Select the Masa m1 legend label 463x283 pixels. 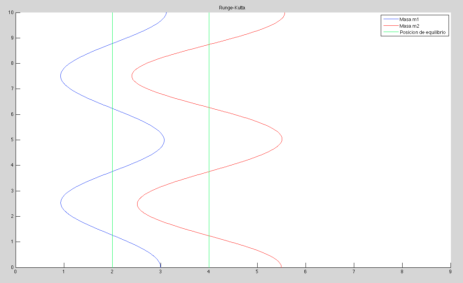coord(409,19)
